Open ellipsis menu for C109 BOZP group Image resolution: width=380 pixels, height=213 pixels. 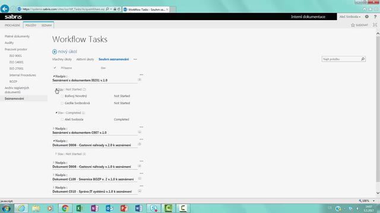point(141,173)
